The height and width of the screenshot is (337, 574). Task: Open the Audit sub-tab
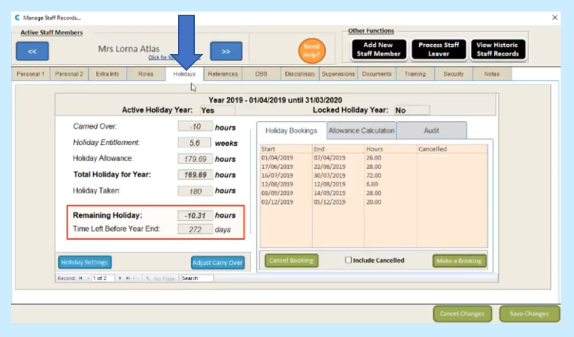(x=432, y=130)
